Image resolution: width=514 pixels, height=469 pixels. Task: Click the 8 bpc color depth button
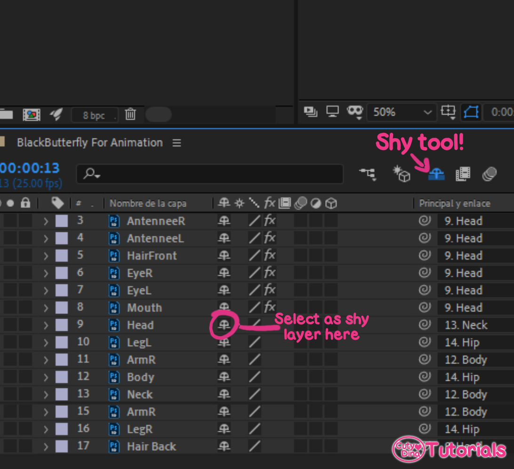[94, 115]
